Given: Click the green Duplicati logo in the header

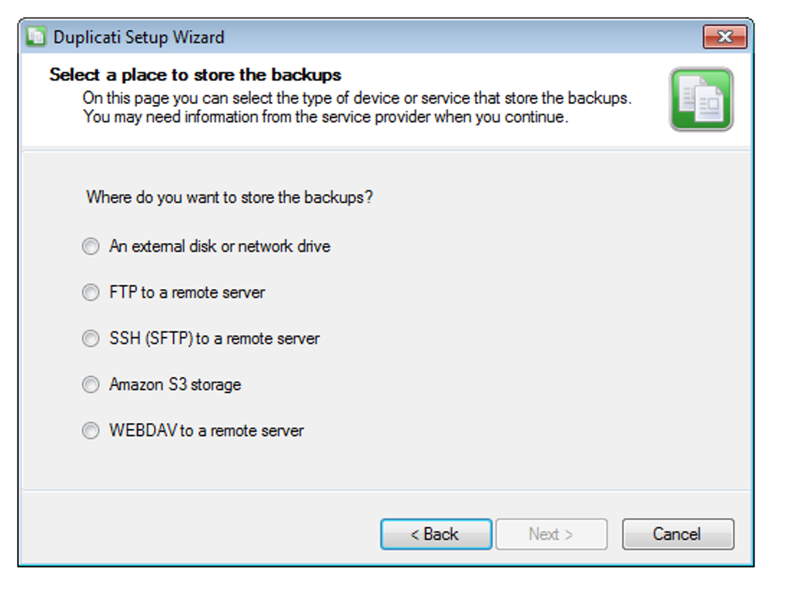Looking at the screenshot, I should pos(700,99).
